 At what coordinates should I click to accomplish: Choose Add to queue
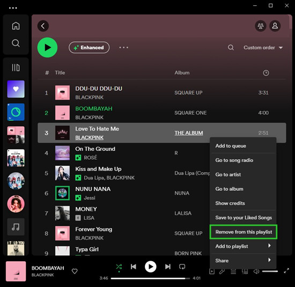tap(243, 146)
